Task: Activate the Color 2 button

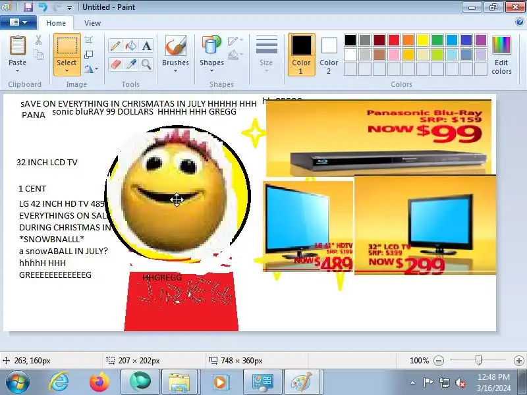Action: pyautogui.click(x=329, y=55)
